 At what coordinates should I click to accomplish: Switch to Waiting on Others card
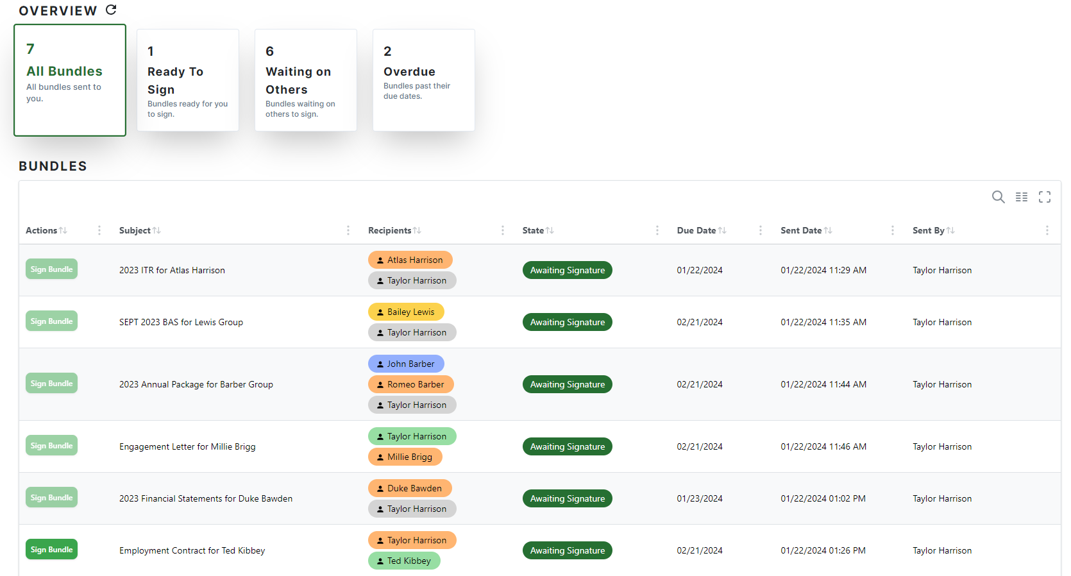[x=306, y=80]
